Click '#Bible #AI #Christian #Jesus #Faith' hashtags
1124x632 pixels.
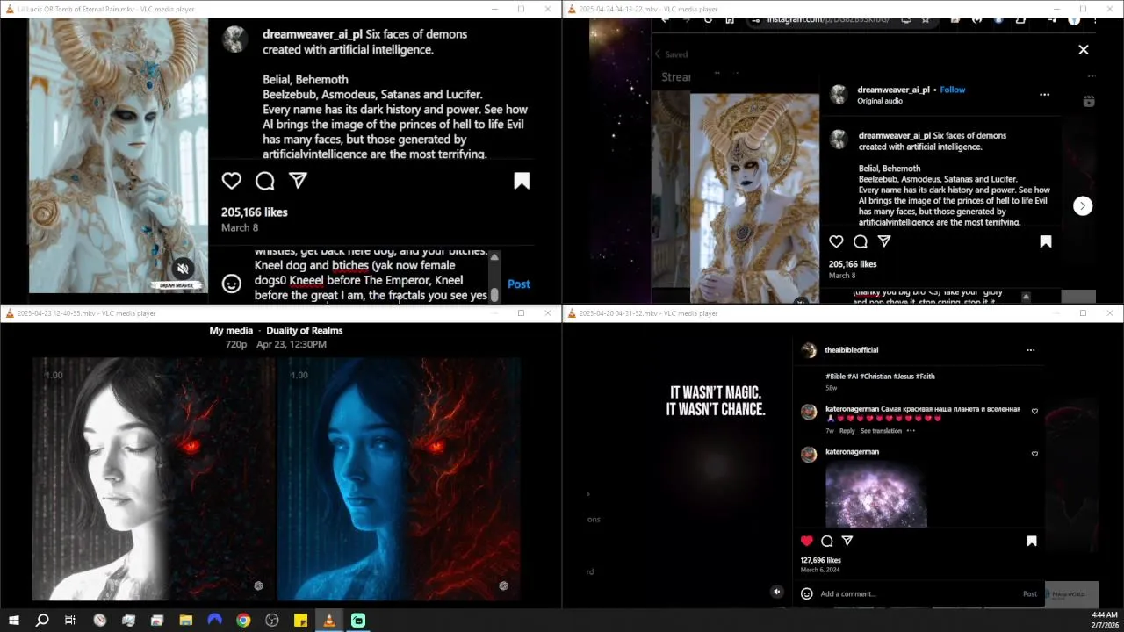click(x=880, y=377)
